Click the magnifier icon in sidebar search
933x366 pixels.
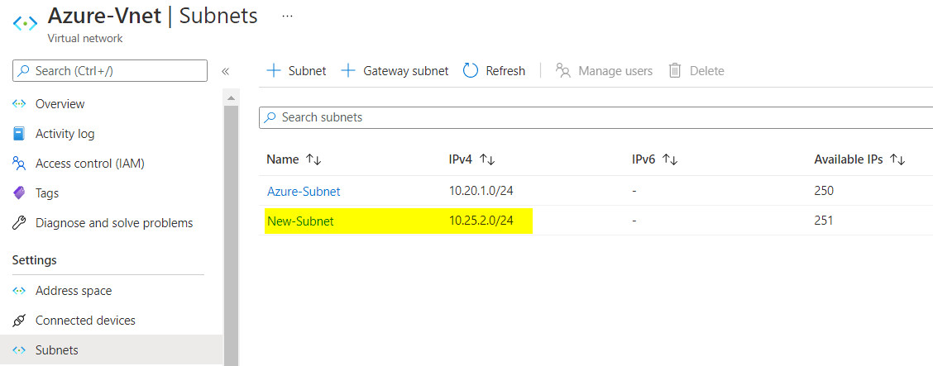(24, 71)
